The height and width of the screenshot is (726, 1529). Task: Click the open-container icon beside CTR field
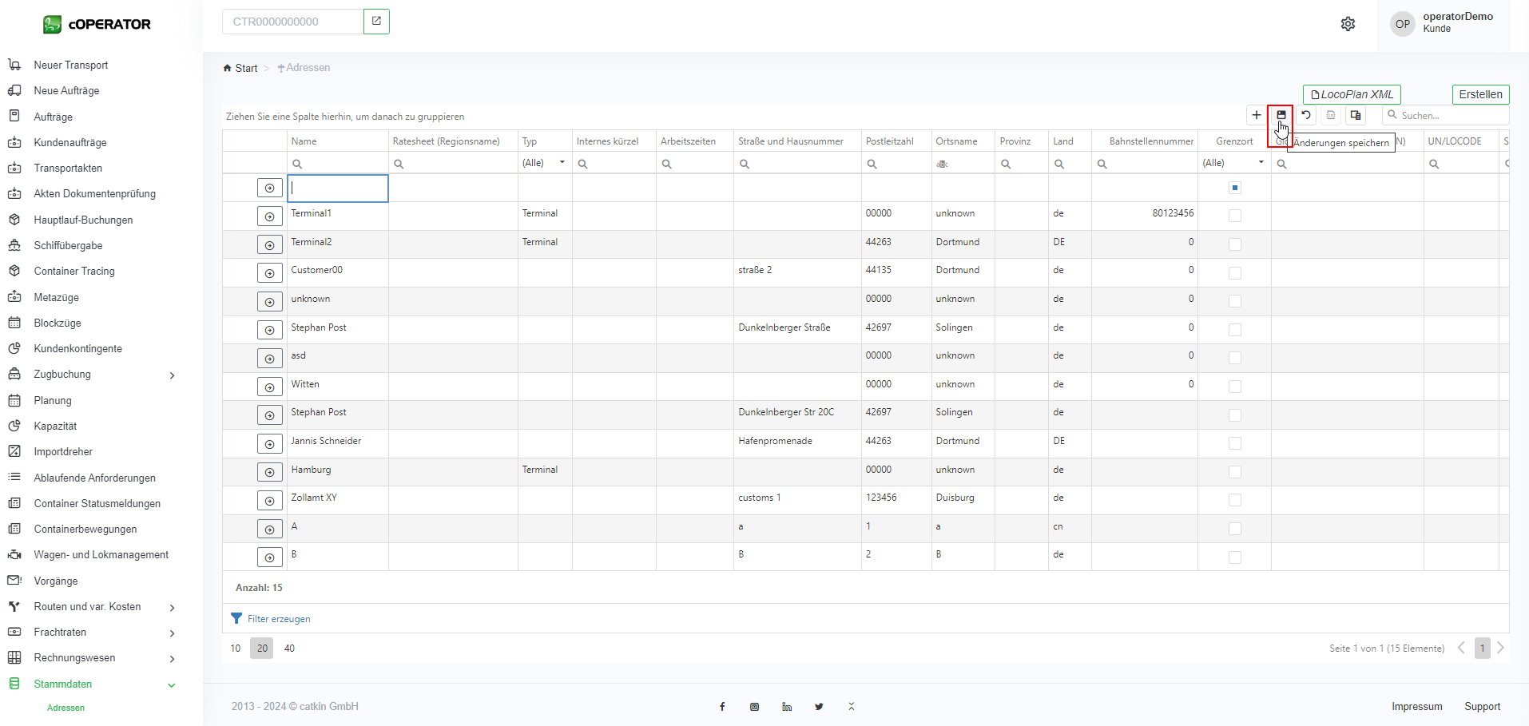pos(376,22)
